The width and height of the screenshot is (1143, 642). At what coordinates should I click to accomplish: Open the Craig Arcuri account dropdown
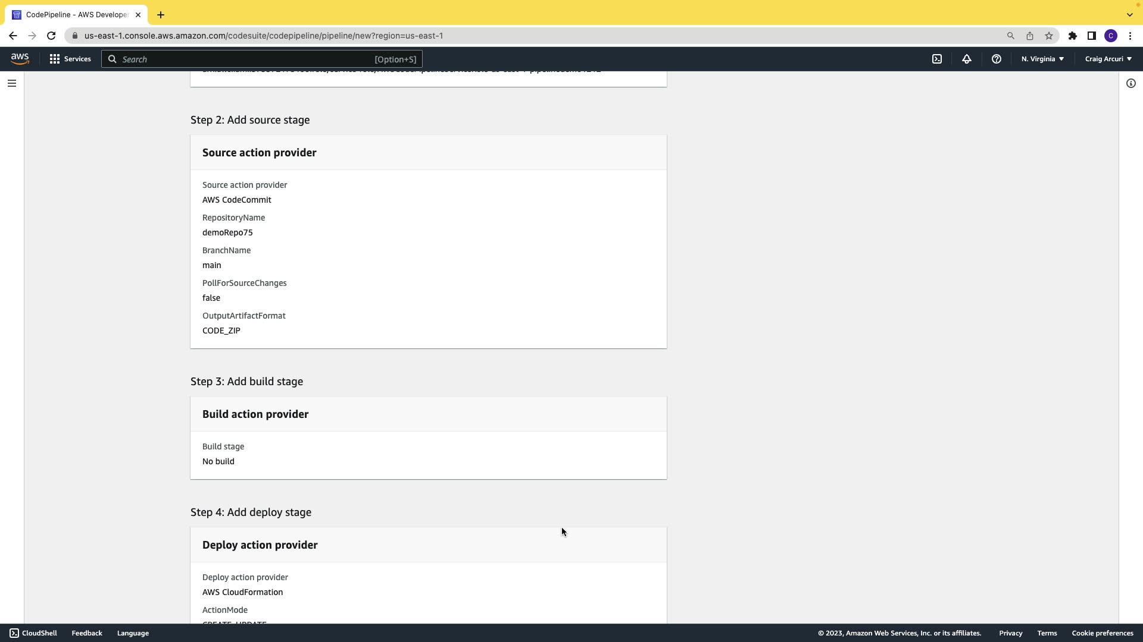(1108, 59)
